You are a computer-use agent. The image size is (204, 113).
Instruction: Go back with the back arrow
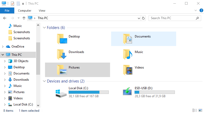click(x=5, y=18)
